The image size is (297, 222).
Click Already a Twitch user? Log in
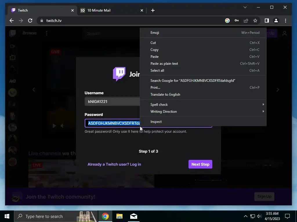(x=114, y=164)
